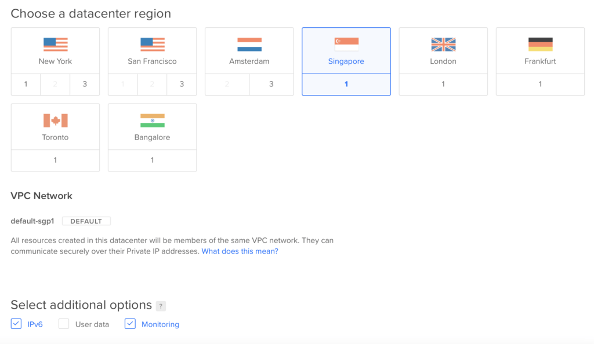
Task: Choose the Bangalore Indian flag icon
Action: [x=152, y=120]
